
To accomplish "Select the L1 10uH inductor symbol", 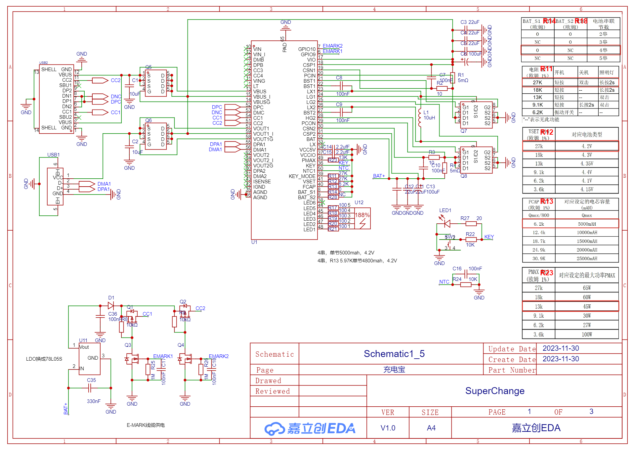I will pos(420,117).
